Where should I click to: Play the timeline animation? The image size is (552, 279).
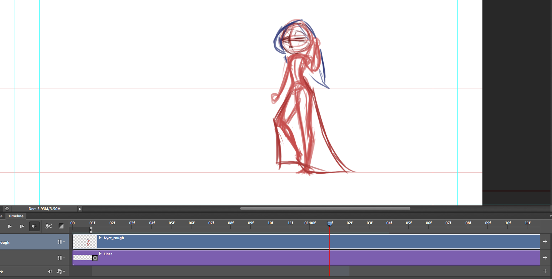(10, 226)
